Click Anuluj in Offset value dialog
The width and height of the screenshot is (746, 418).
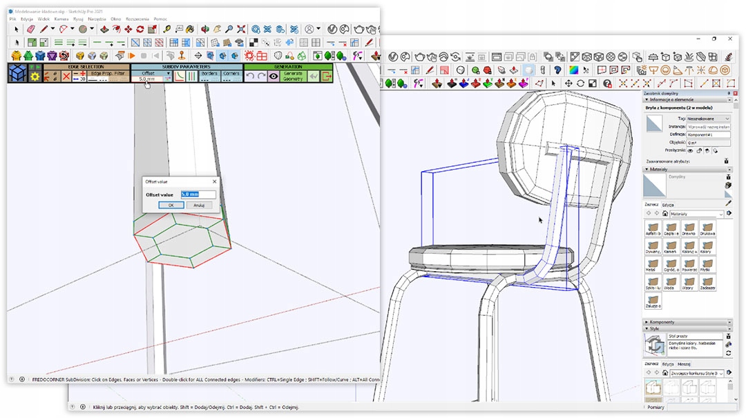[199, 205]
